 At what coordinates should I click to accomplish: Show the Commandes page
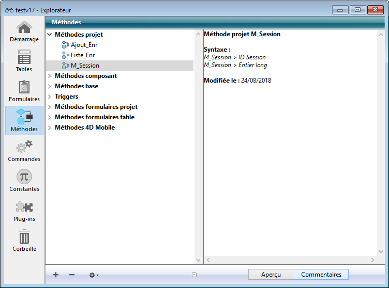24,151
